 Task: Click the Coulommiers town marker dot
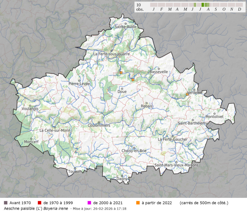[x=99, y=123]
